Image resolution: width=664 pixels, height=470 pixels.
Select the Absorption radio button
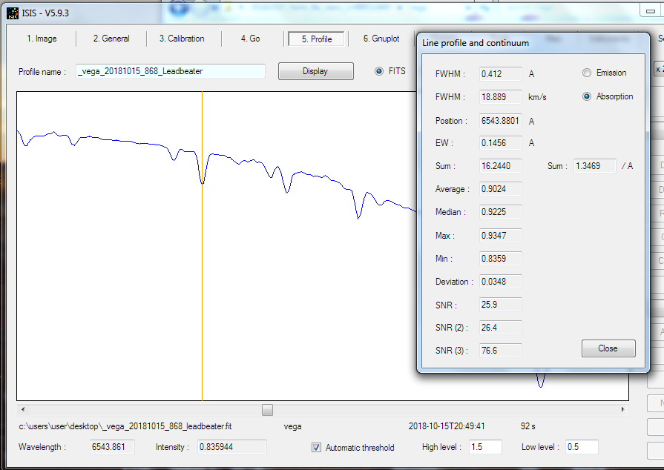[587, 96]
